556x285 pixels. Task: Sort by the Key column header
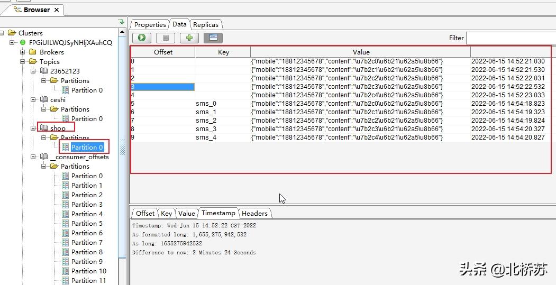coord(223,52)
